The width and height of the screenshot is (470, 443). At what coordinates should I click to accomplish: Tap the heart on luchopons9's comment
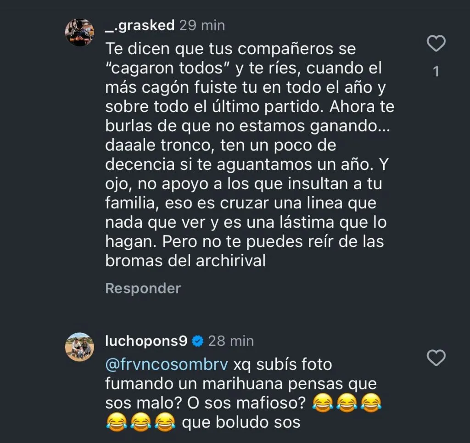436,358
